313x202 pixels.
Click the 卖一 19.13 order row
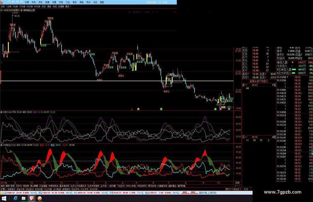(259, 85)
